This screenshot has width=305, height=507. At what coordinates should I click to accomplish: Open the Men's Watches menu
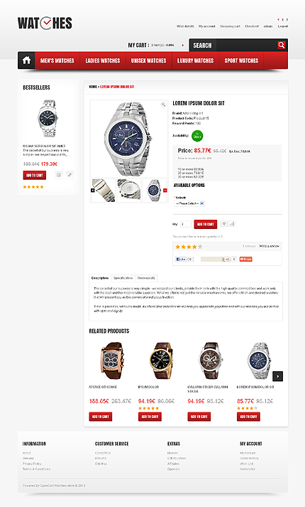[57, 60]
